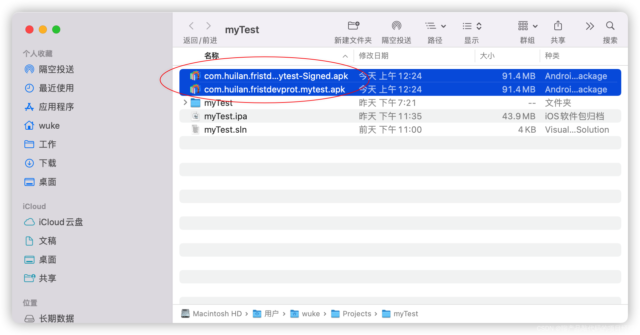This screenshot has width=640, height=335.
Task: Go to wuke in path bar
Action: pyautogui.click(x=305, y=314)
